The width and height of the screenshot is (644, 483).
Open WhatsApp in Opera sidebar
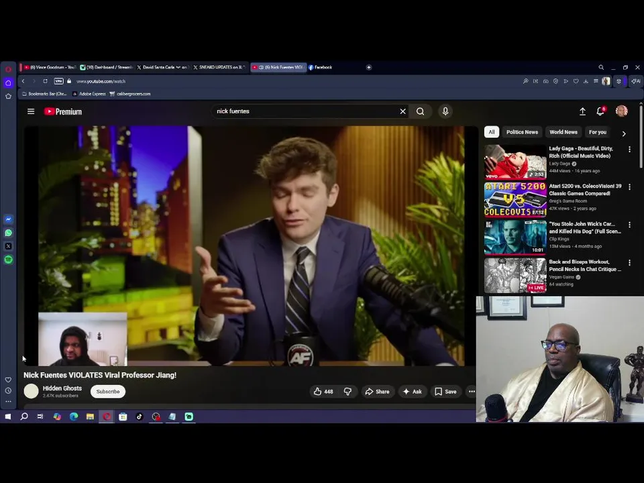click(8, 233)
